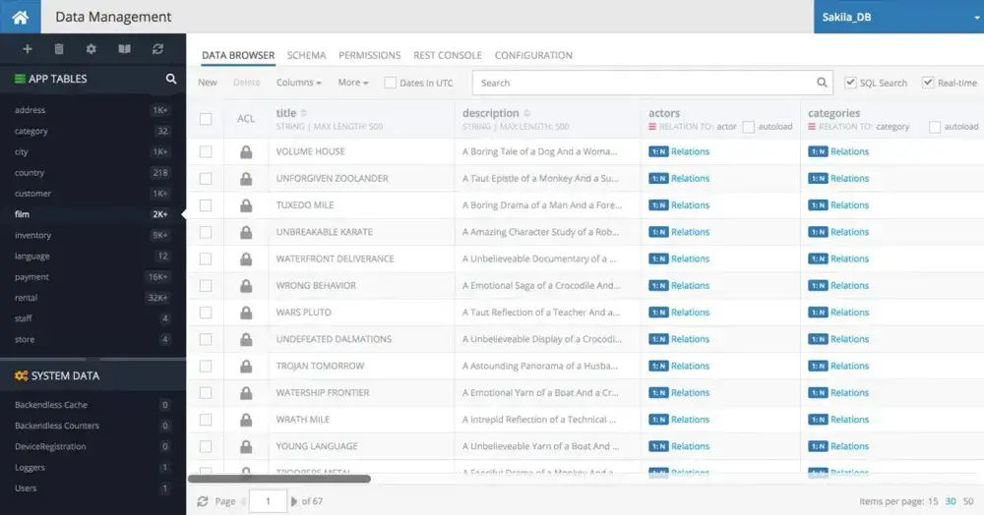
Task: Toggle SQL Search checkbox
Action: 850,83
